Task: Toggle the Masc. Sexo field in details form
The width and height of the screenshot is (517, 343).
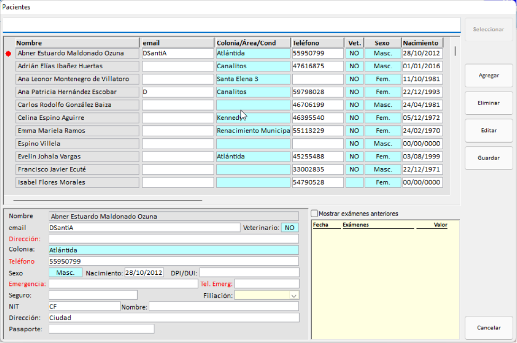Action: point(66,273)
